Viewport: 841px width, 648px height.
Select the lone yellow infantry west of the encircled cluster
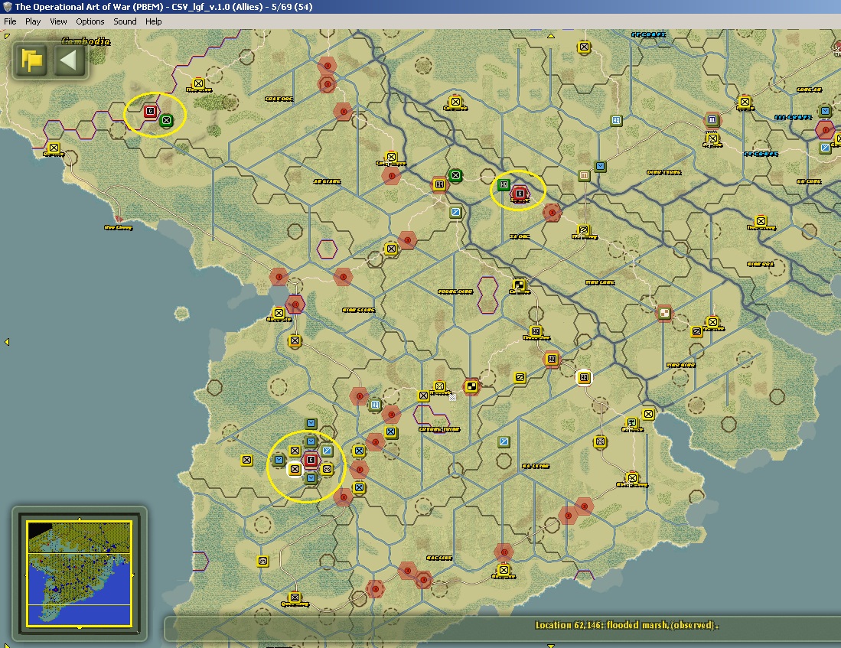[246, 460]
